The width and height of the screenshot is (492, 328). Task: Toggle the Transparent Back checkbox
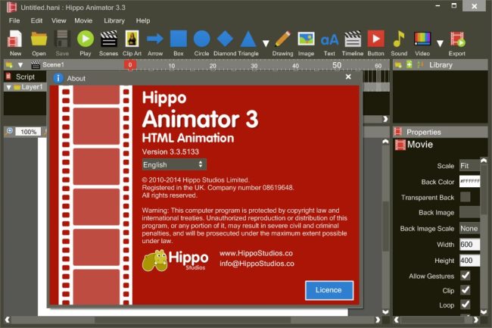[465, 197]
